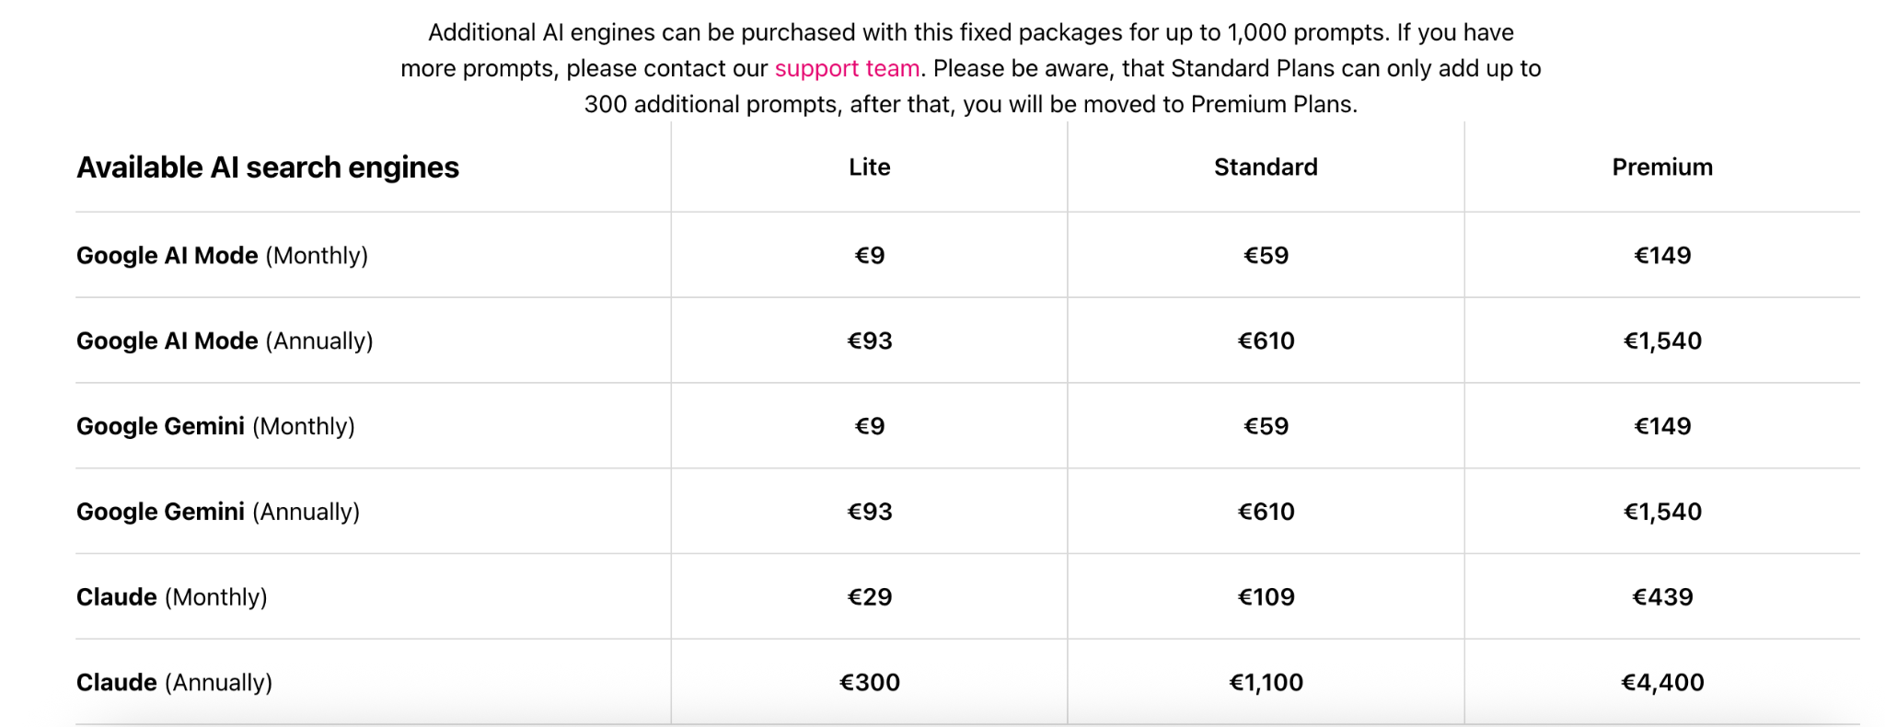Click the €149 Premium price for Google Gemini Monthly

(x=1662, y=426)
